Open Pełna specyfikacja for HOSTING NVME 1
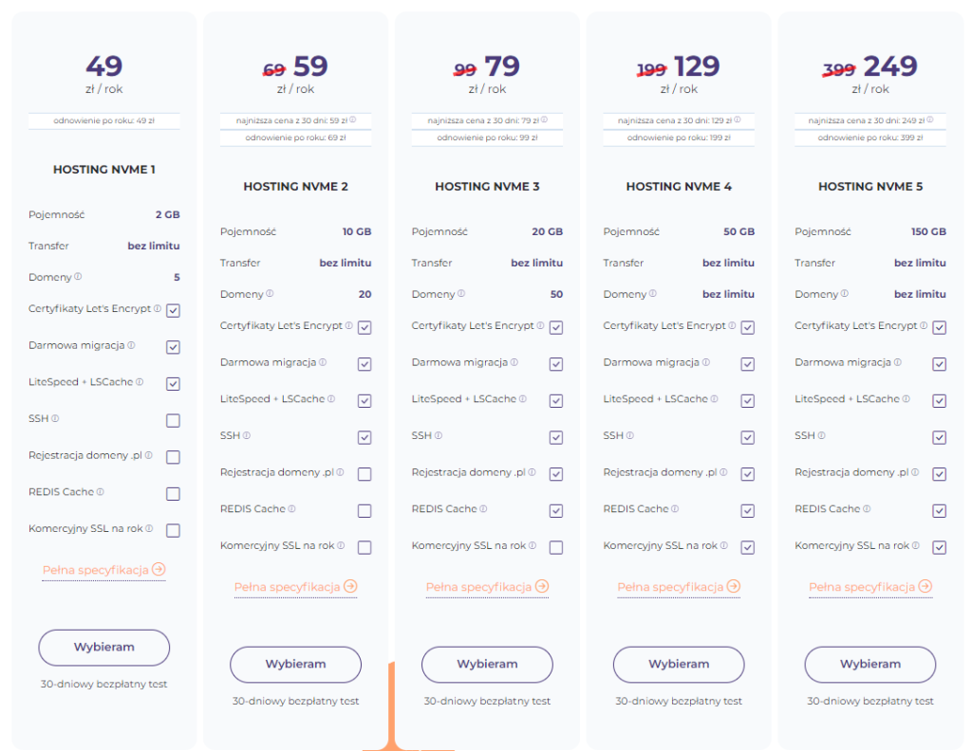Image resolution: width=972 pixels, height=751 pixels. click(95, 571)
